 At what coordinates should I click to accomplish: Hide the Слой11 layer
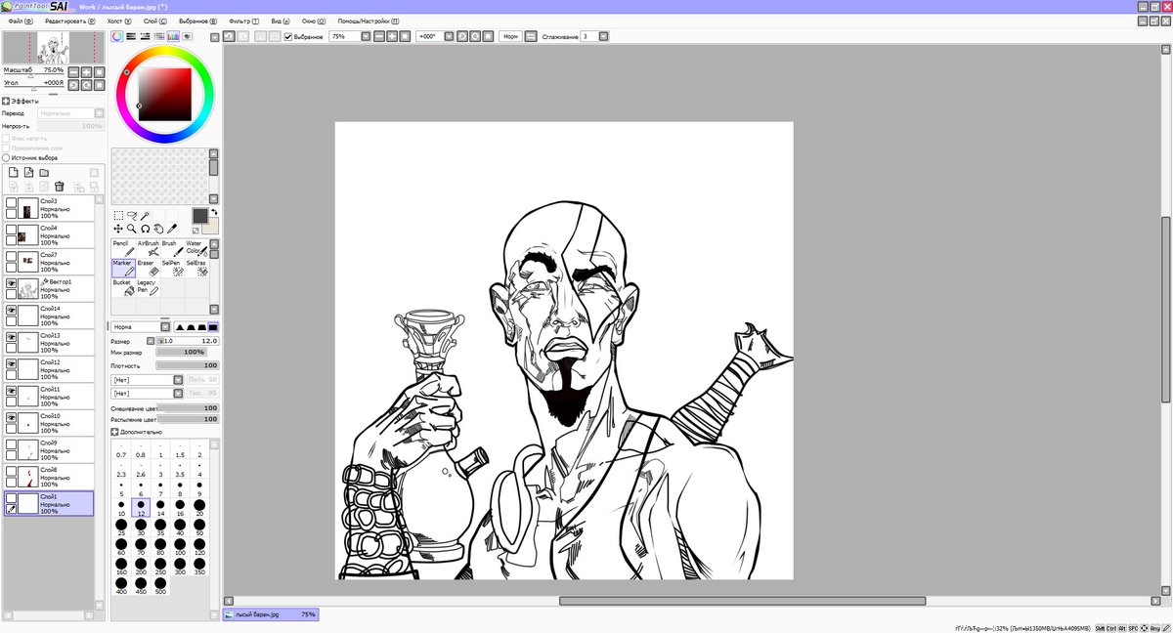coord(11,391)
